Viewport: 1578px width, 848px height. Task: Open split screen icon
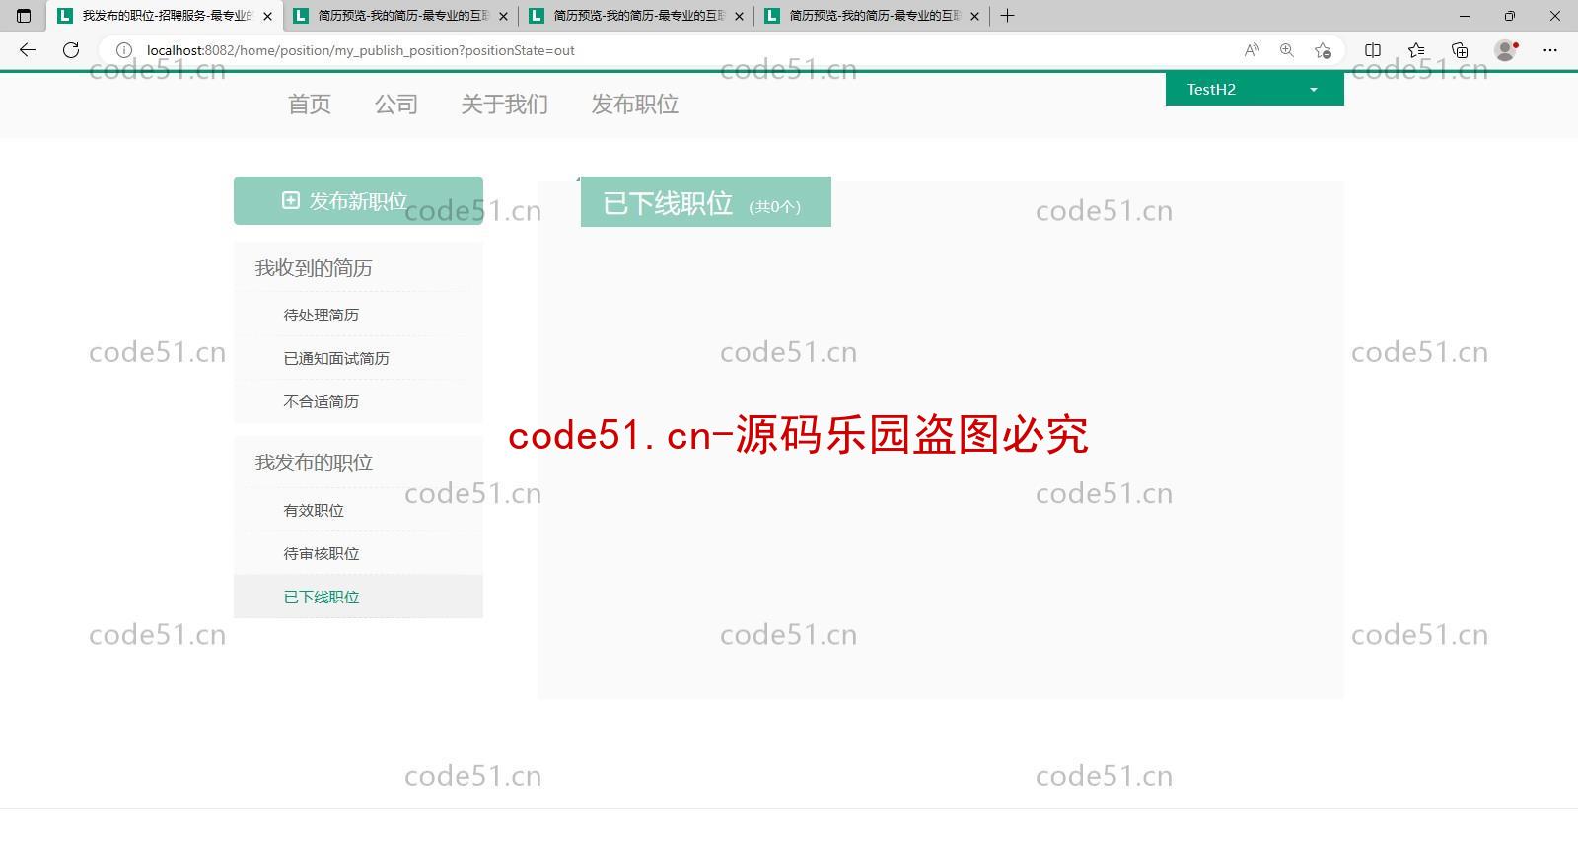coord(1373,50)
